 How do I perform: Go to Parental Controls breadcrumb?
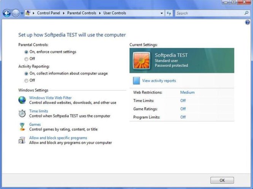pyautogui.click(x=82, y=13)
